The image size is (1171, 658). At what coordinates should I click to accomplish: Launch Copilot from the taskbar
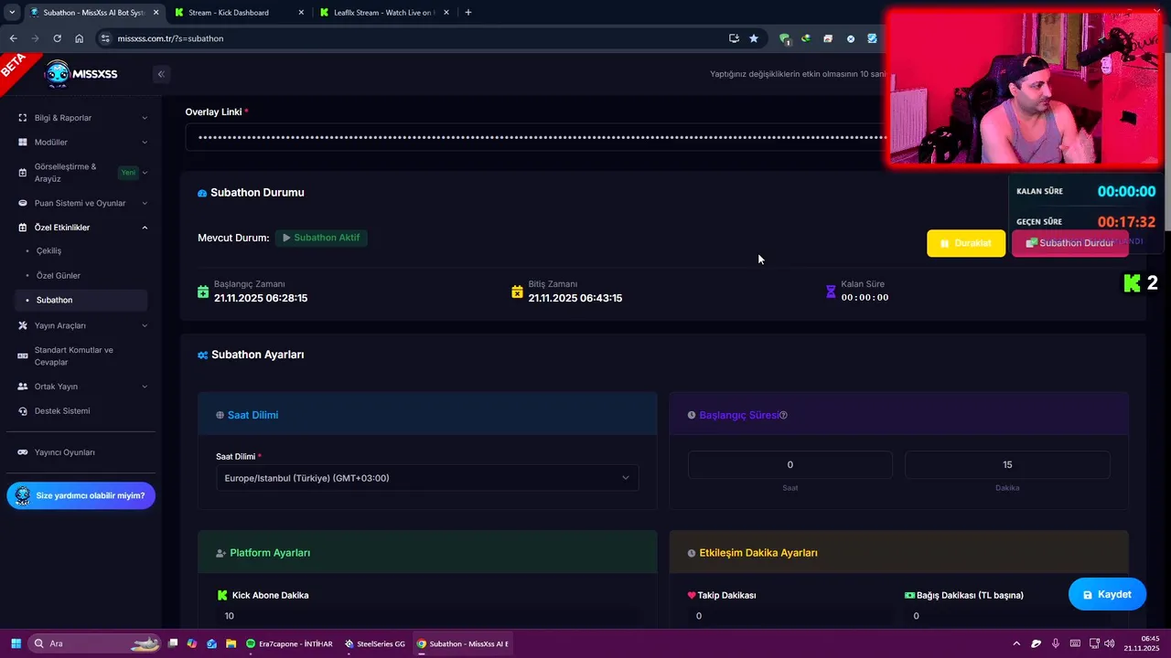pyautogui.click(x=192, y=643)
